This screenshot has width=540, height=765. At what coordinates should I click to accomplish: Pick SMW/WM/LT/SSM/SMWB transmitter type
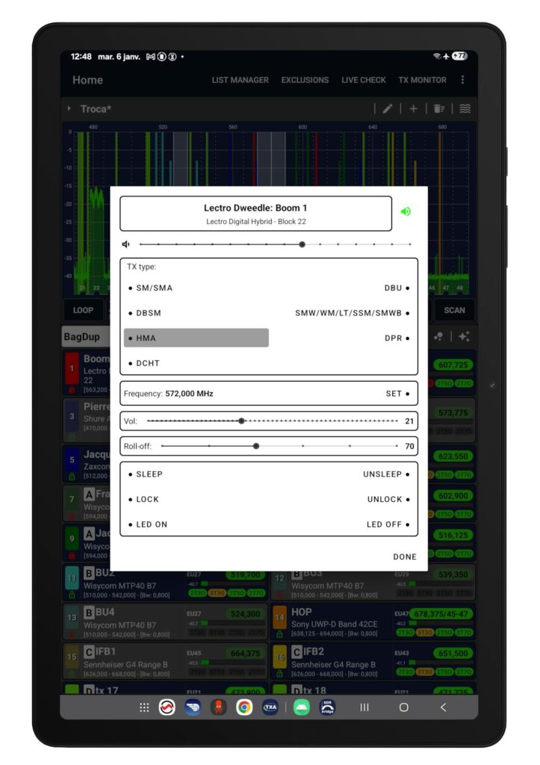(353, 313)
